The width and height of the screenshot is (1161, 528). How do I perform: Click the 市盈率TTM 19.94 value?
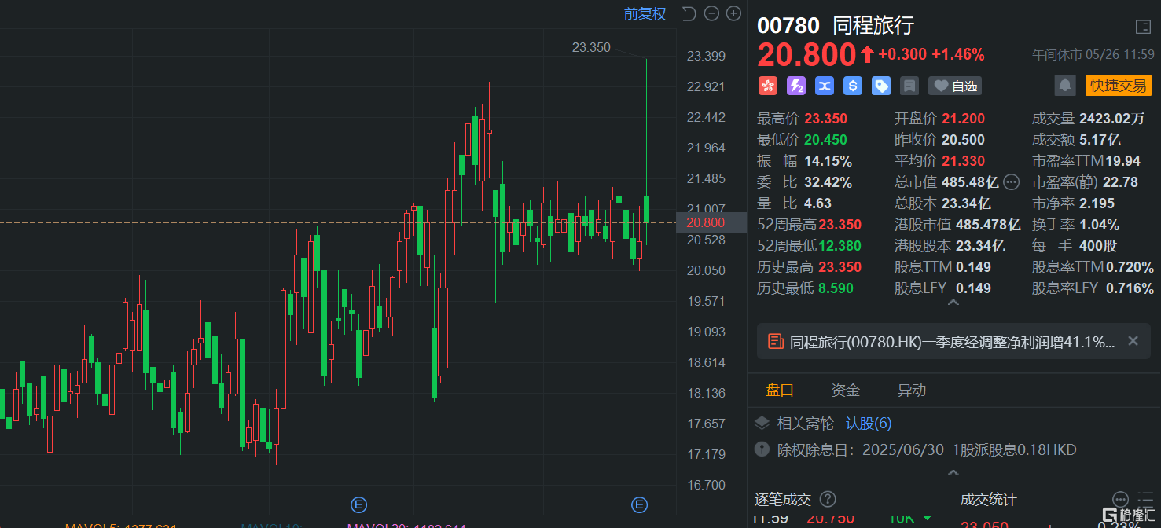point(1122,161)
